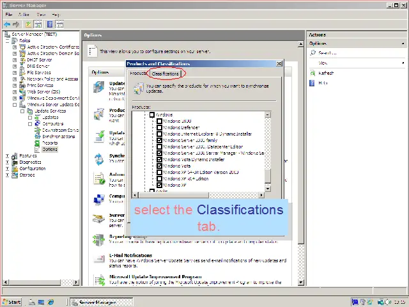Click the Microsoft Update Improvement Program icon

click(100, 280)
